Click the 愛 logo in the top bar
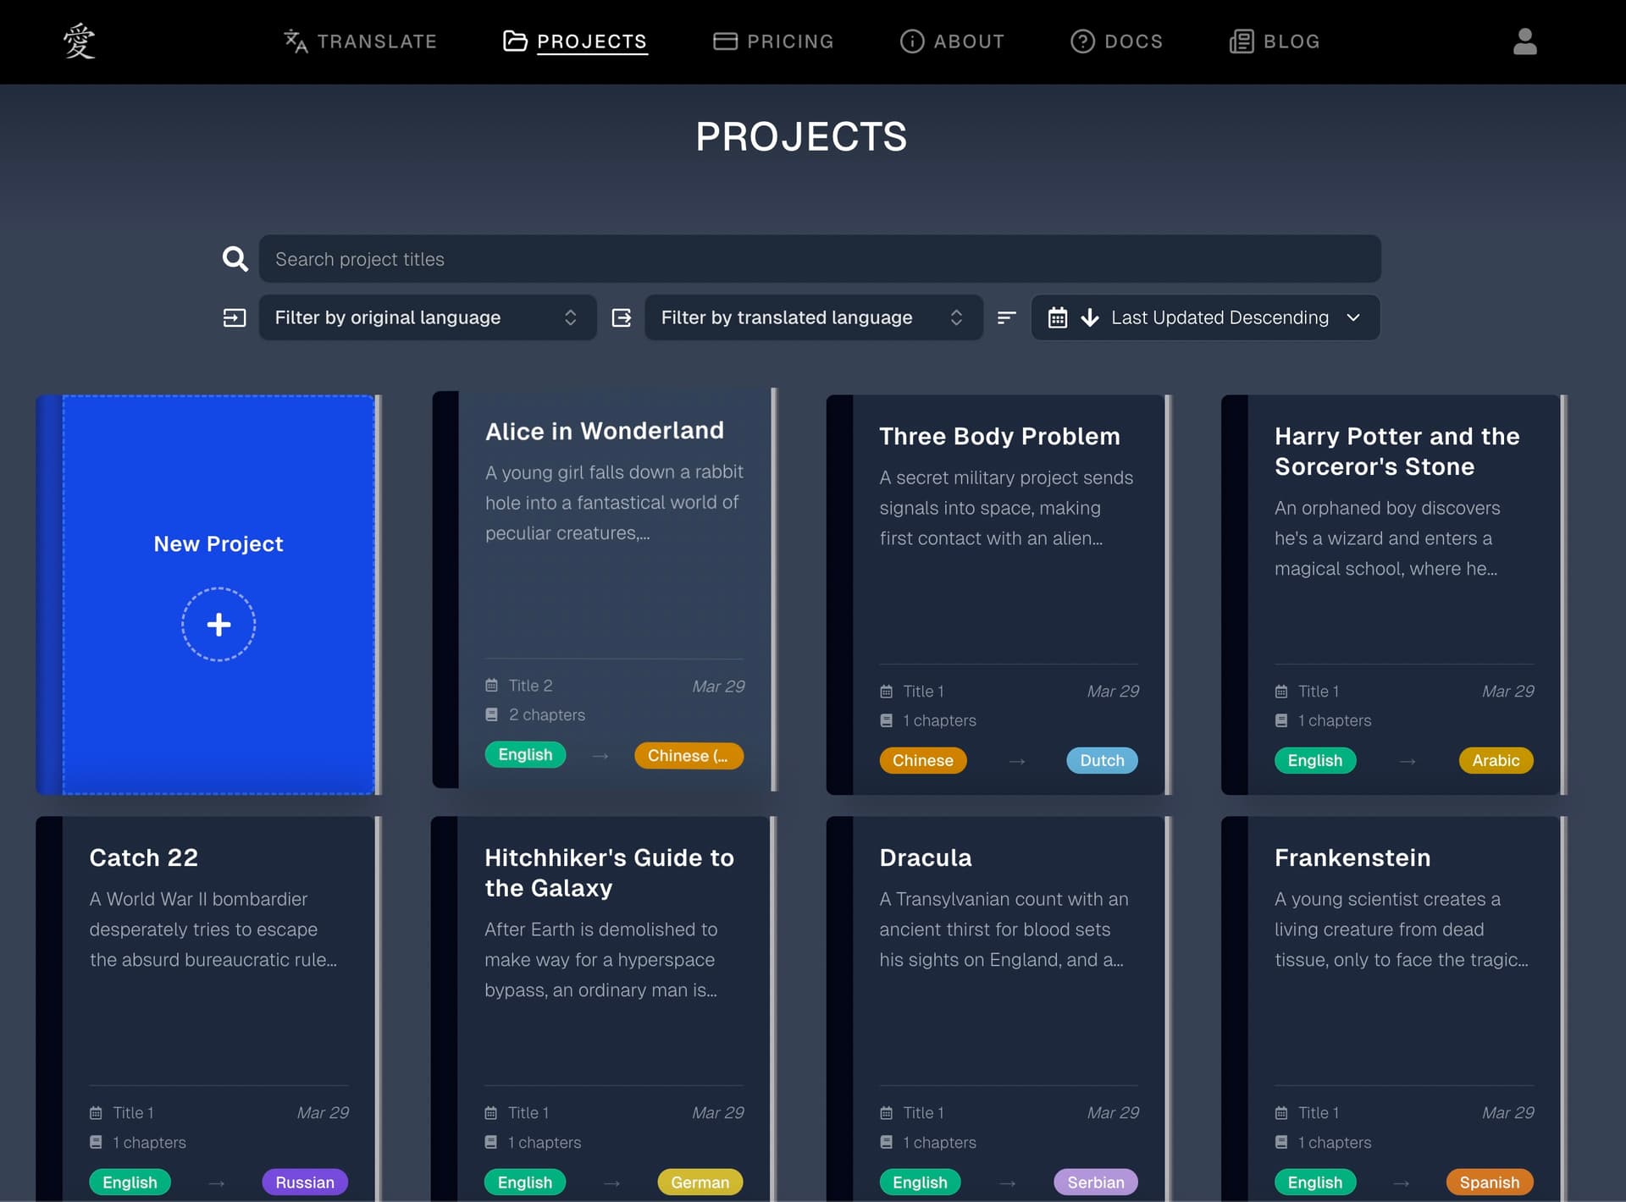1626x1202 pixels. click(77, 41)
